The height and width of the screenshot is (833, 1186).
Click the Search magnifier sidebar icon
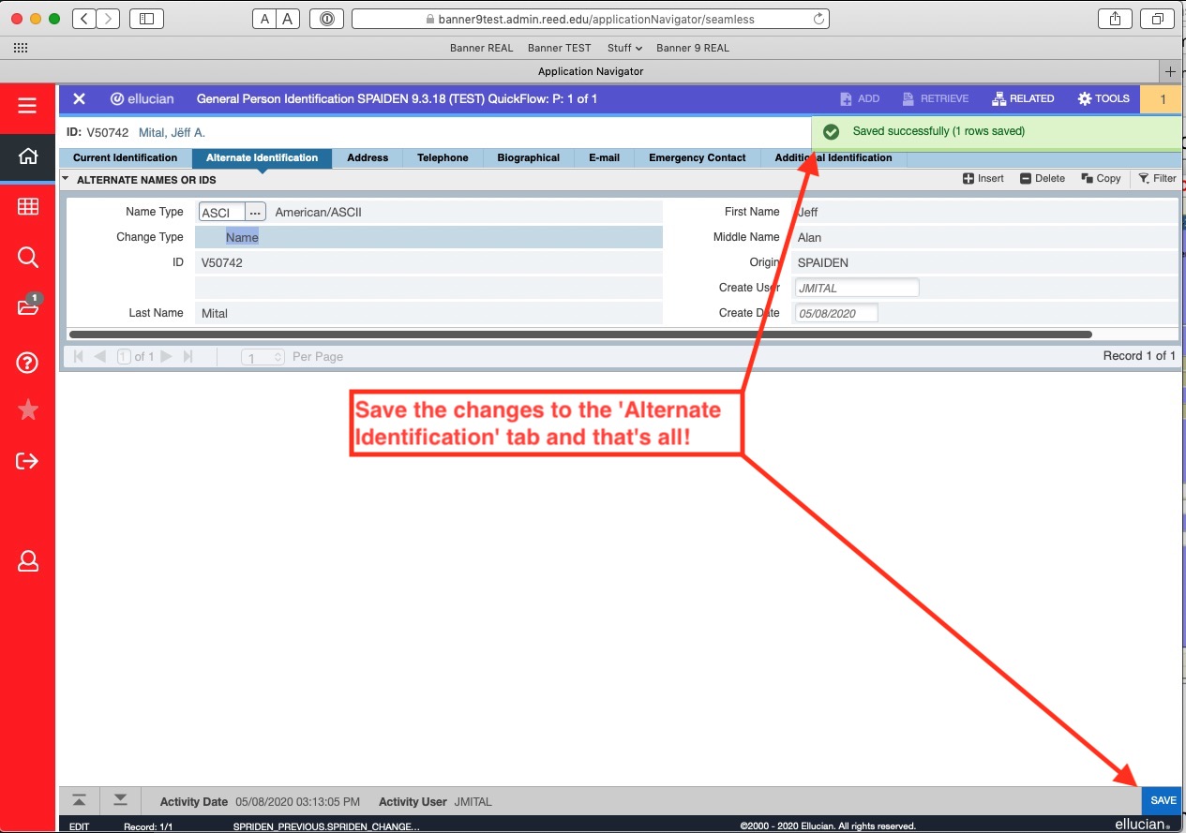coord(28,258)
